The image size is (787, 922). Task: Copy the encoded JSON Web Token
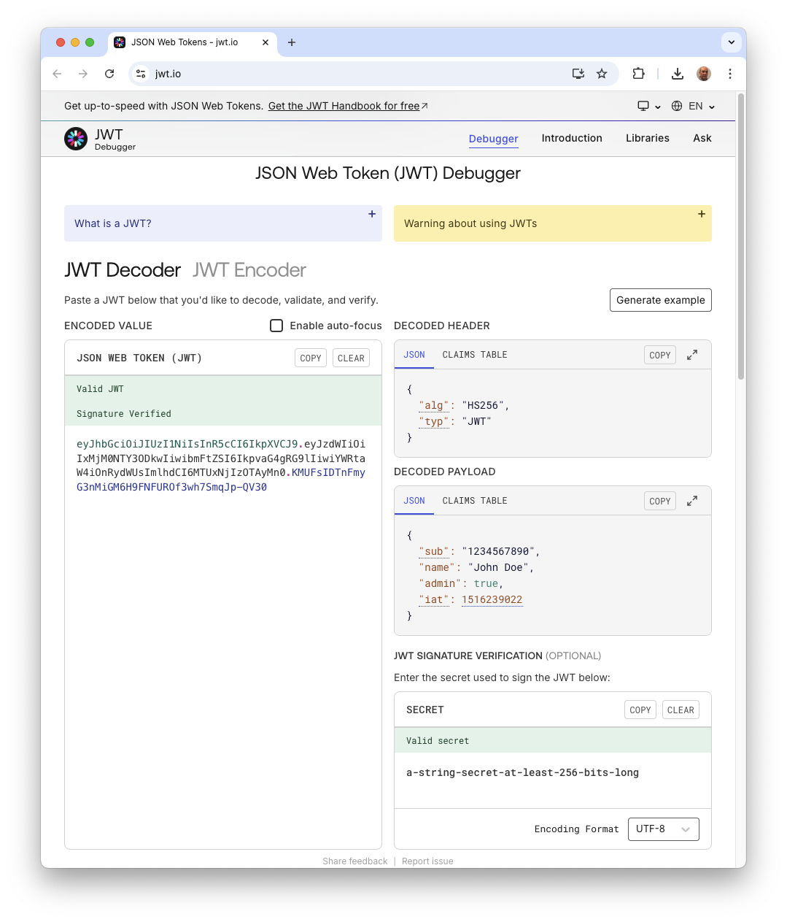(x=311, y=358)
